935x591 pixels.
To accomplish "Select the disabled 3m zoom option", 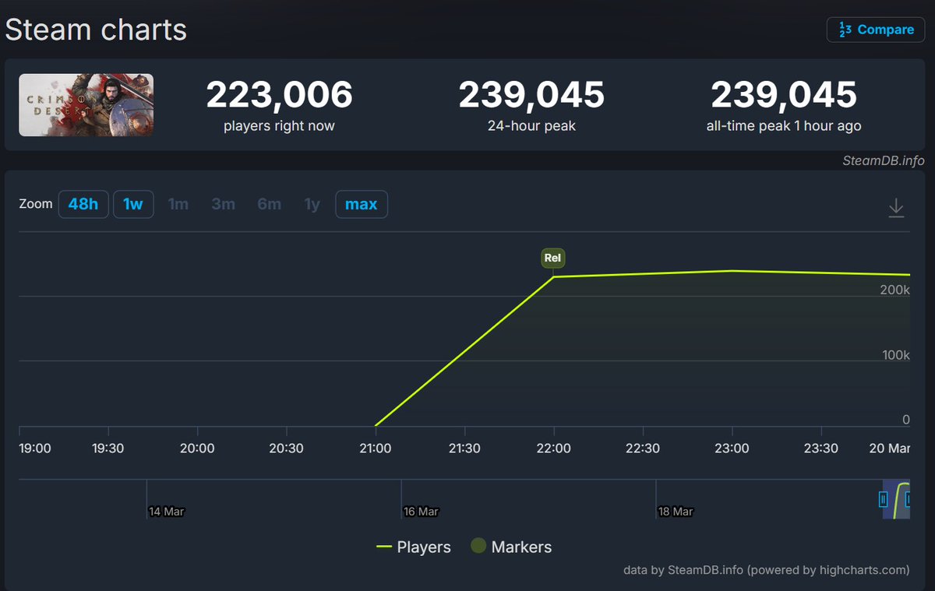I will tap(224, 204).
